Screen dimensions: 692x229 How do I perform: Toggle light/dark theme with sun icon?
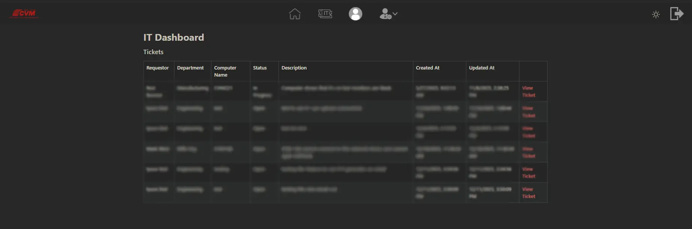[656, 15]
